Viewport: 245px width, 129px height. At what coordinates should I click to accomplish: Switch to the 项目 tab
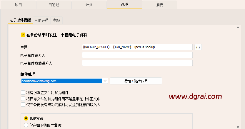tap(18, 5)
